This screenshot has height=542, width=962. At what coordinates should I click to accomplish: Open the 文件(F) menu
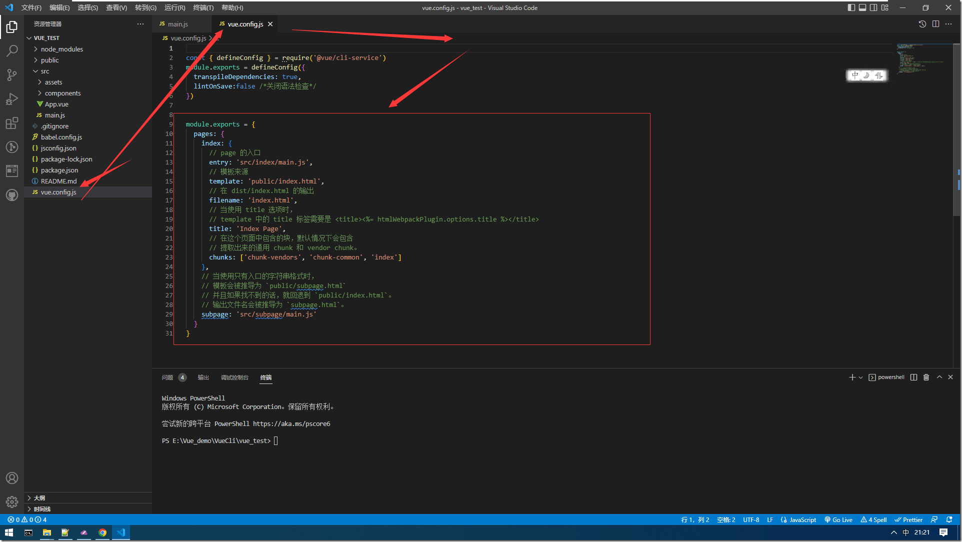click(x=31, y=7)
